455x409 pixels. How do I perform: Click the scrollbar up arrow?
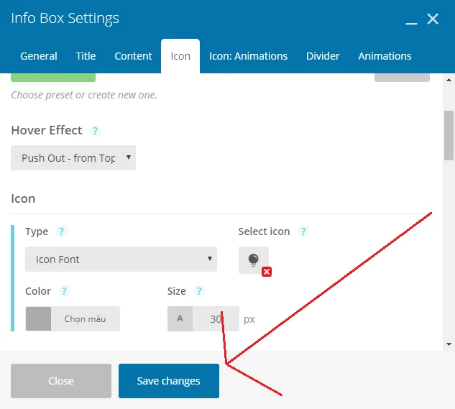click(449, 80)
